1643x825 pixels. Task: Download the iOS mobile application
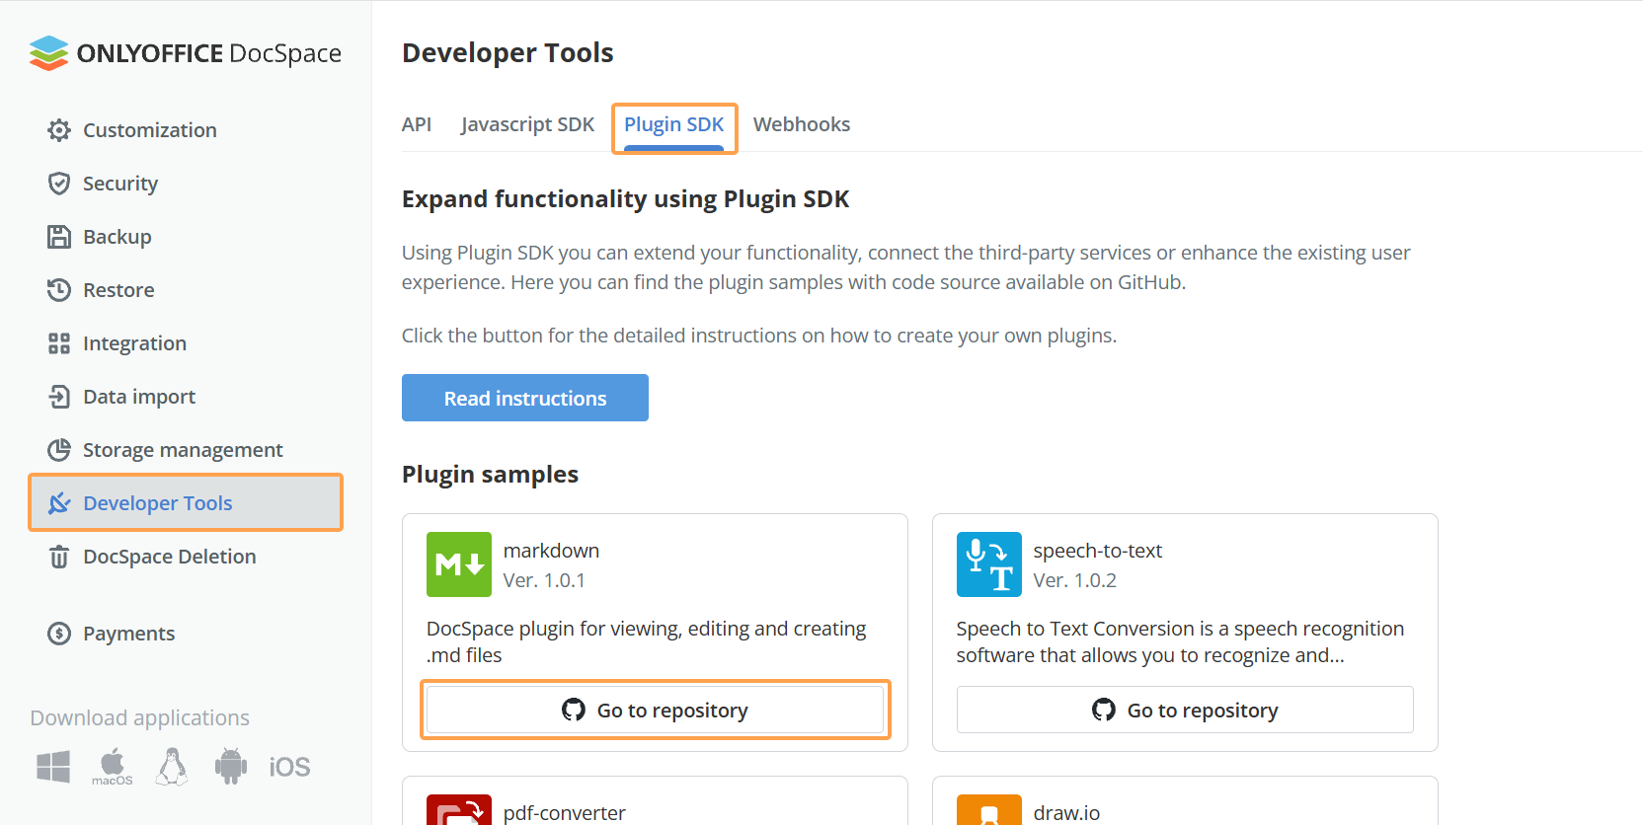pos(289,767)
